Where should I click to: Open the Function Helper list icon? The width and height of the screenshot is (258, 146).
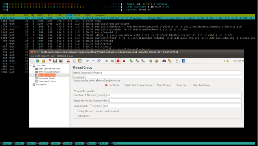[177, 61]
